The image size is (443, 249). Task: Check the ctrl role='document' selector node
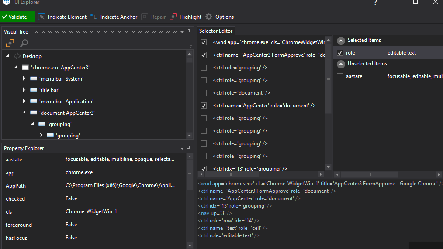204,93
